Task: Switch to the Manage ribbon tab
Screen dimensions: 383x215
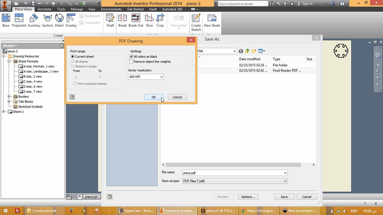Action: click(77, 9)
